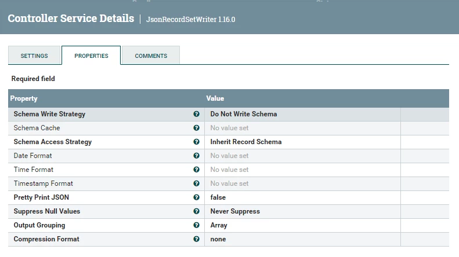The image size is (459, 257).
Task: Click help icon beside Time Format
Action: [x=196, y=170]
